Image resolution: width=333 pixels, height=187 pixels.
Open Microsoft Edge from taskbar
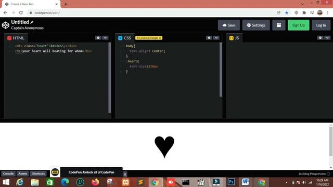tap(65, 182)
